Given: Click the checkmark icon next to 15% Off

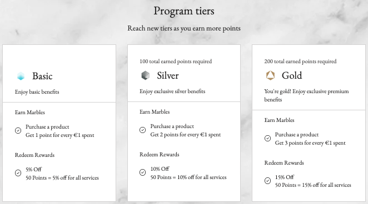Looking at the screenshot, I should pyautogui.click(x=267, y=181).
